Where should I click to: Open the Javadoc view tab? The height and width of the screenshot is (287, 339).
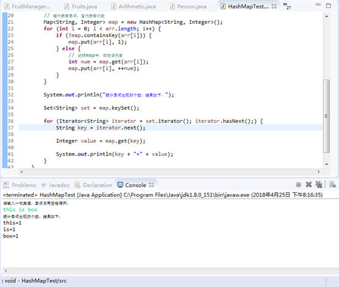(x=56, y=185)
